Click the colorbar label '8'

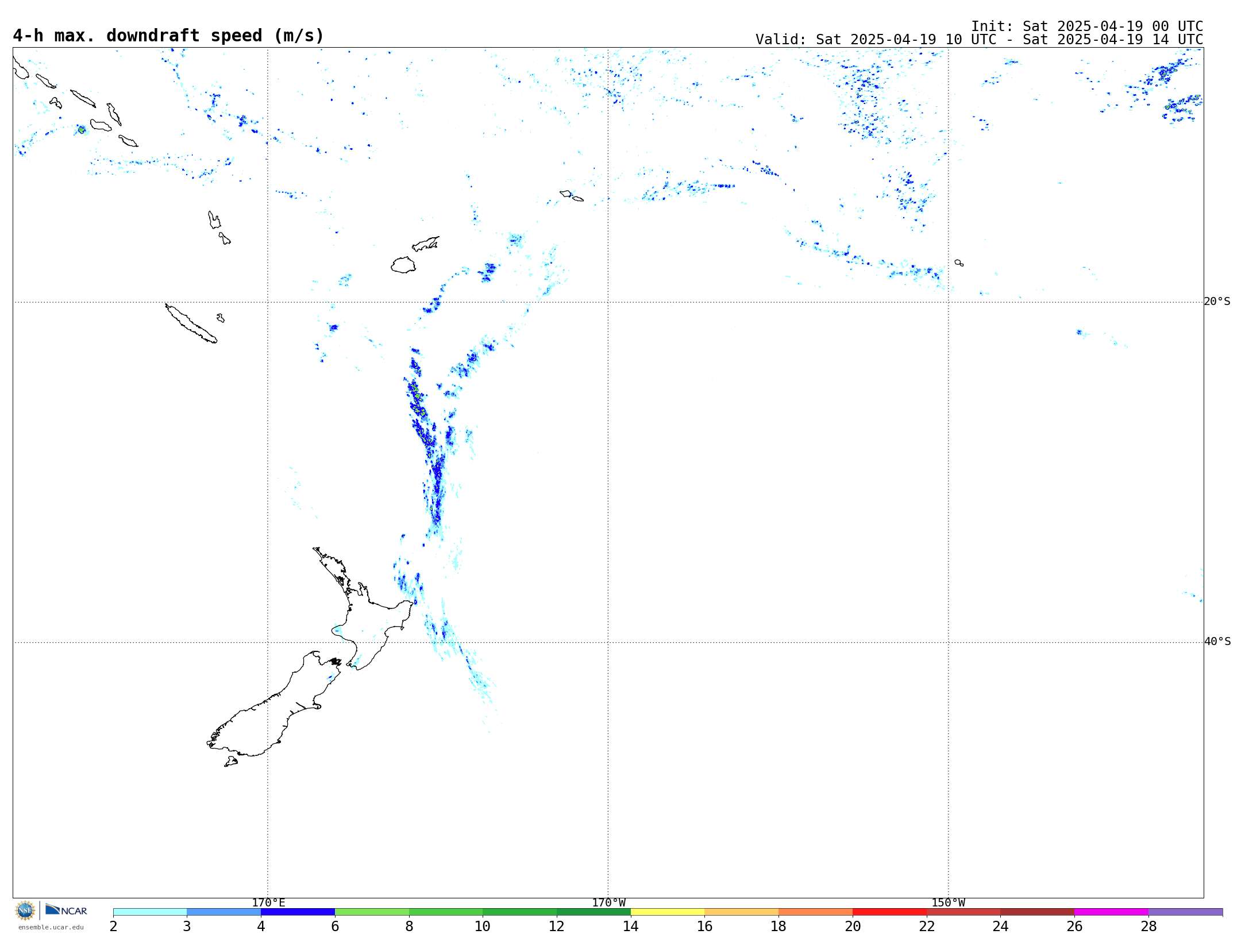click(409, 926)
